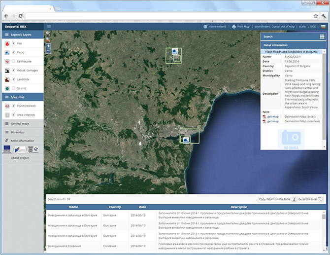
Task: Uncheck the Point (interest) checkbox
Action: tap(13, 106)
